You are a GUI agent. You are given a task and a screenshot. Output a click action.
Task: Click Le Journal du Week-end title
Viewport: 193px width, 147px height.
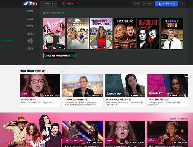point(76,99)
